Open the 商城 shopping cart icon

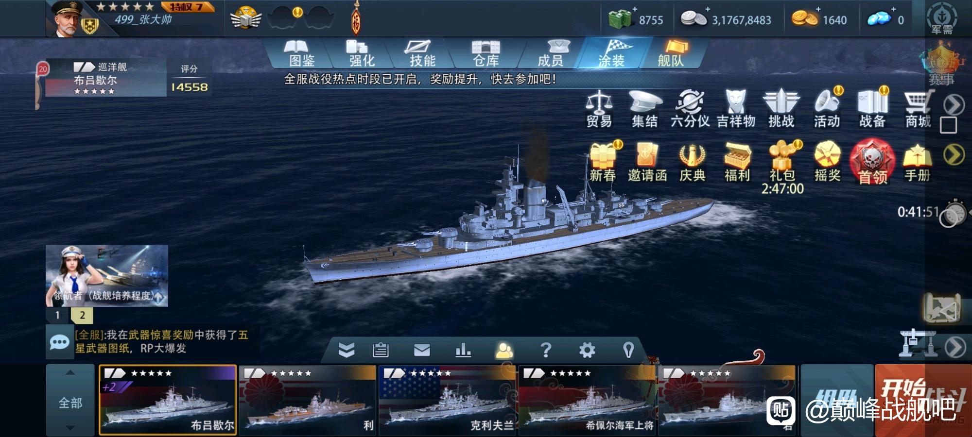pos(918,109)
